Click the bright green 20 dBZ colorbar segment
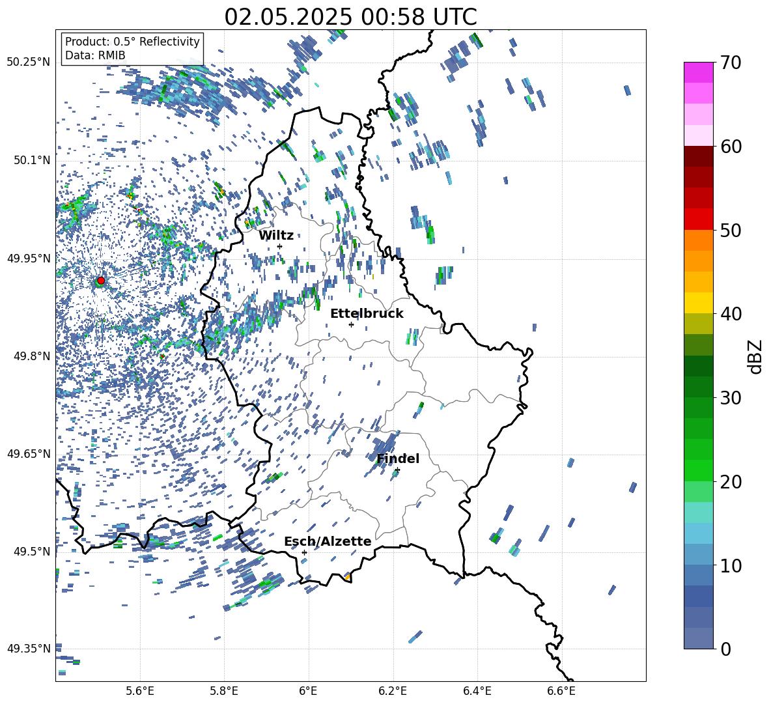The width and height of the screenshot is (771, 704). (x=698, y=470)
